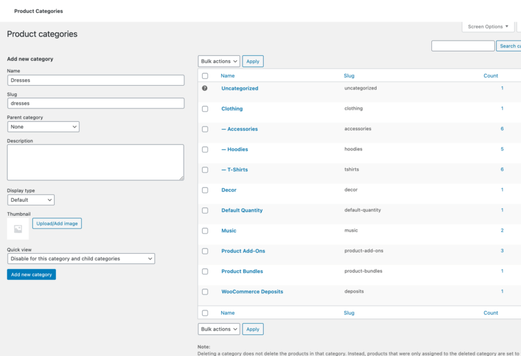Click the bottom Apply button
Image resolution: width=521 pixels, height=356 pixels.
253,329
